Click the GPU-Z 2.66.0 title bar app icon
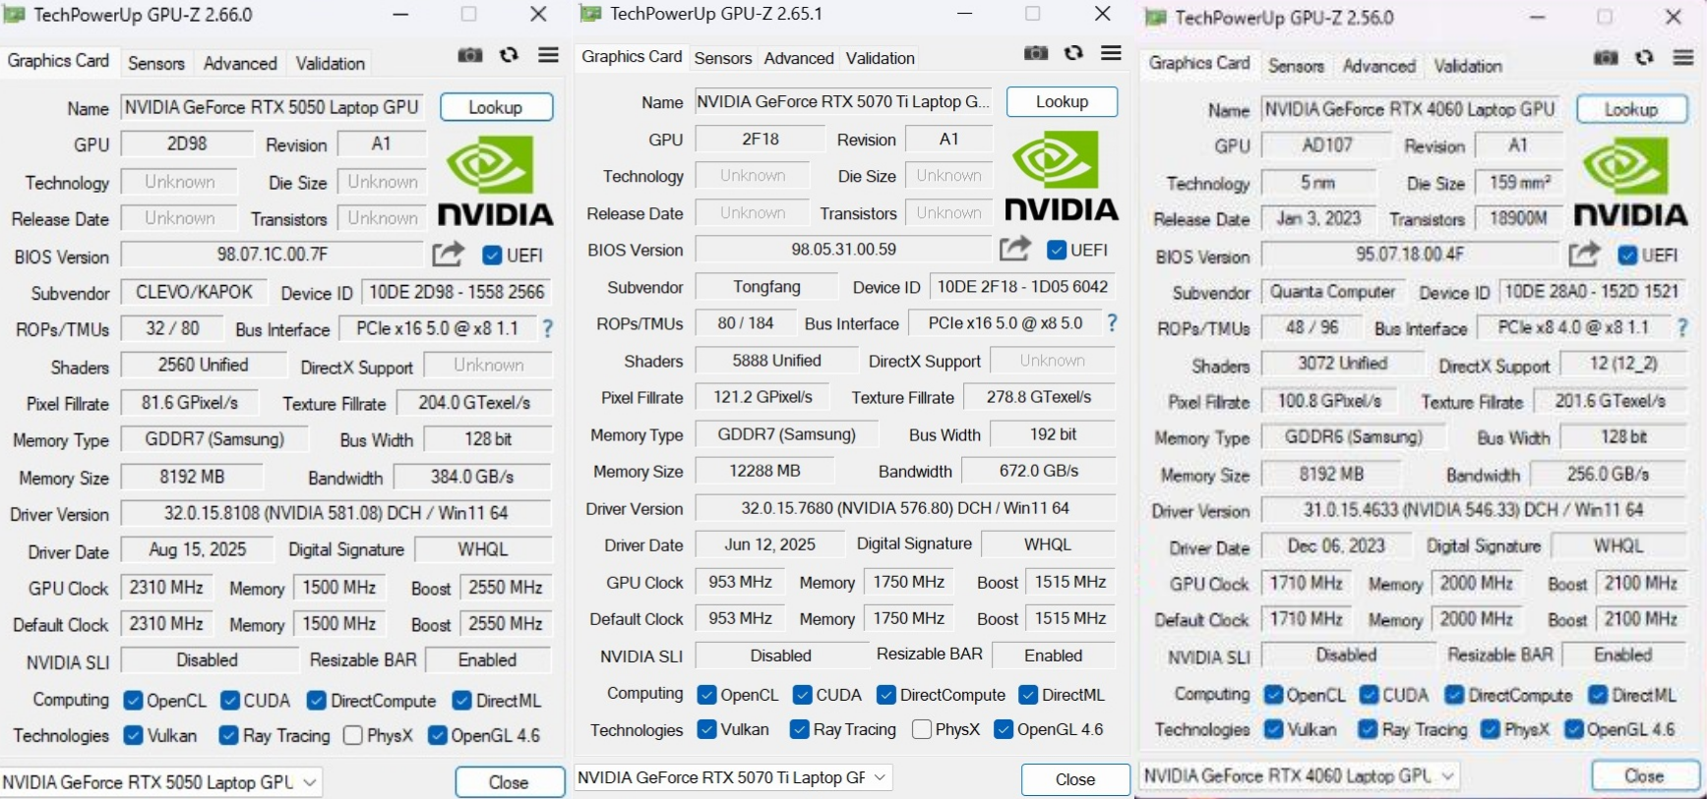1707x799 pixels. click(15, 15)
